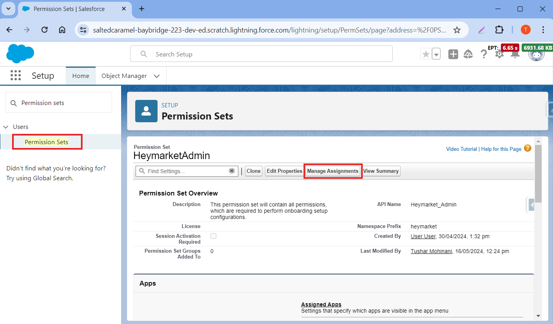The width and height of the screenshot is (553, 324).
Task: Open the Setup gear menu
Action: [x=499, y=55]
